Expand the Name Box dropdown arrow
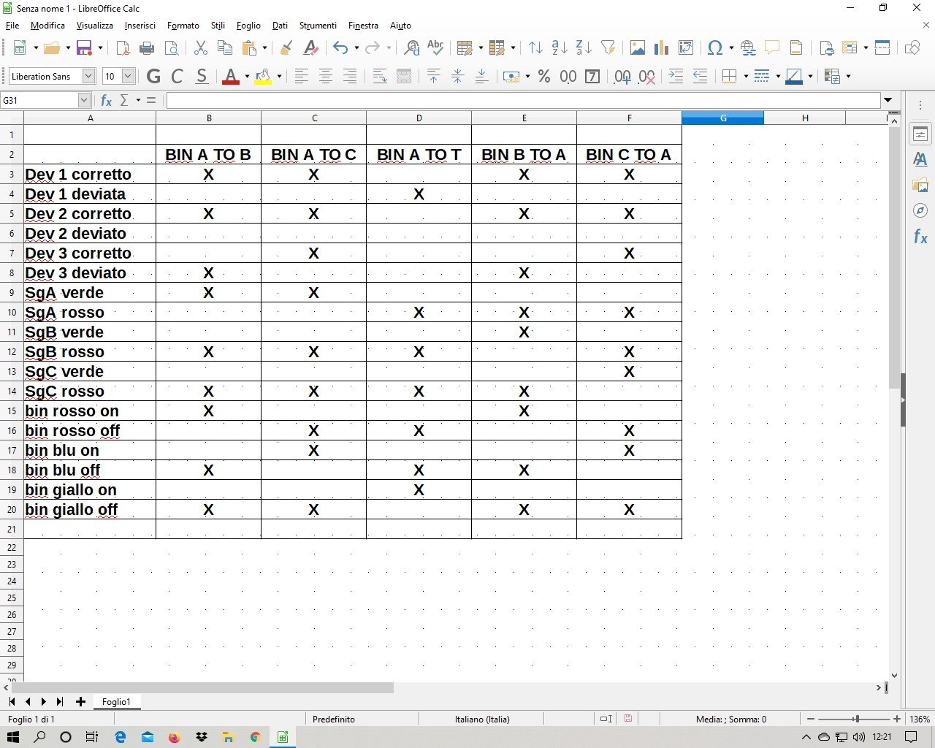Image resolution: width=935 pixels, height=748 pixels. [84, 100]
